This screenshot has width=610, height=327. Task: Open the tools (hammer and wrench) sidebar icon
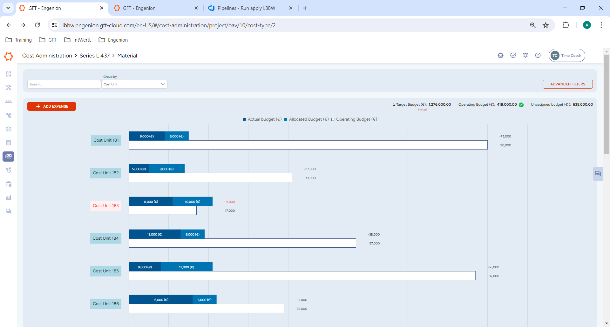[9, 88]
